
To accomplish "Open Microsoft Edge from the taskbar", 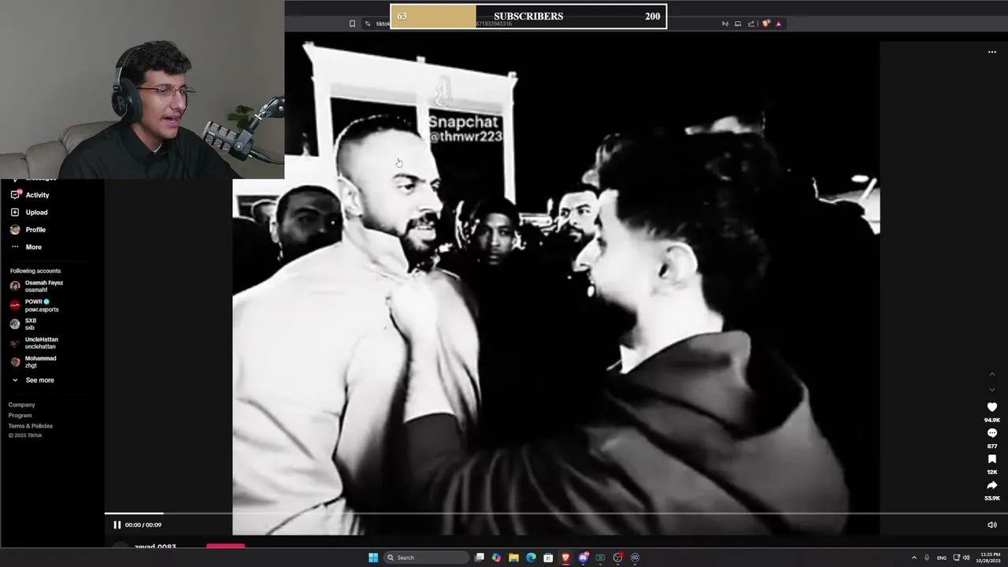I will [531, 558].
